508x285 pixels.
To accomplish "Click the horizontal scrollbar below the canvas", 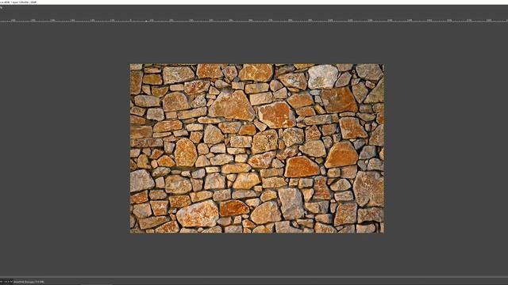I will click(254, 277).
